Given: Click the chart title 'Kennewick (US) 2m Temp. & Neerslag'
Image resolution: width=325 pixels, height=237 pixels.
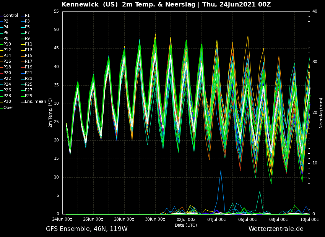Looking at the screenshot, I should (128, 4).
